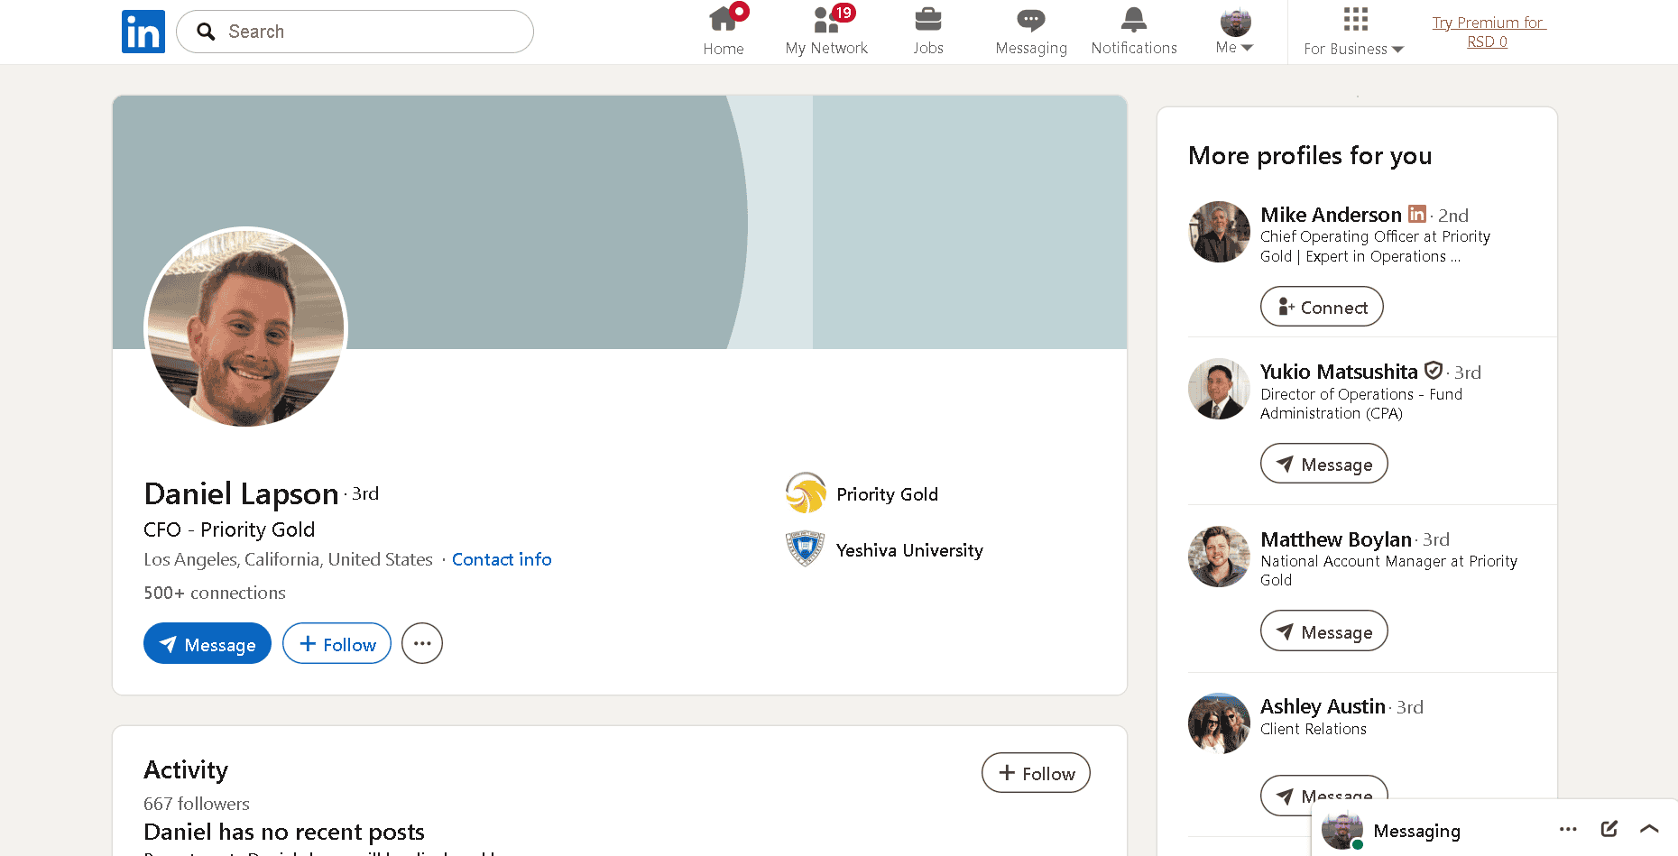Open Ashley Austin's profile photo
Screen dimensions: 1678x856
pos(1219,723)
